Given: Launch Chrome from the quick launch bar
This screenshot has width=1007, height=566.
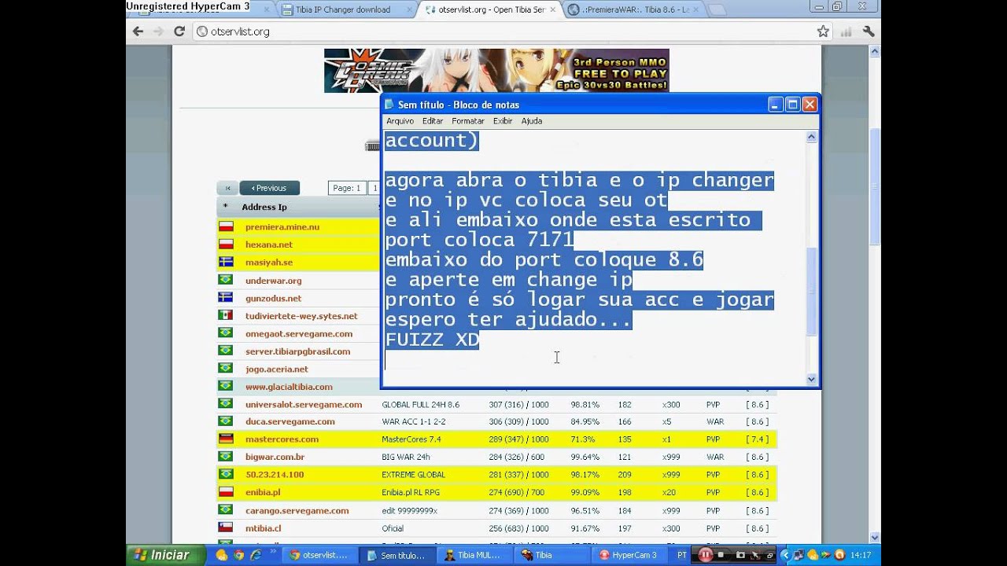Looking at the screenshot, I should tap(238, 555).
